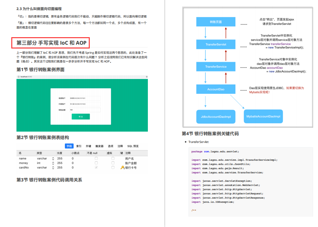The height and width of the screenshot is (227, 318).
Task: Click the 转账页面 diagram box
Action: [x=216, y=22]
